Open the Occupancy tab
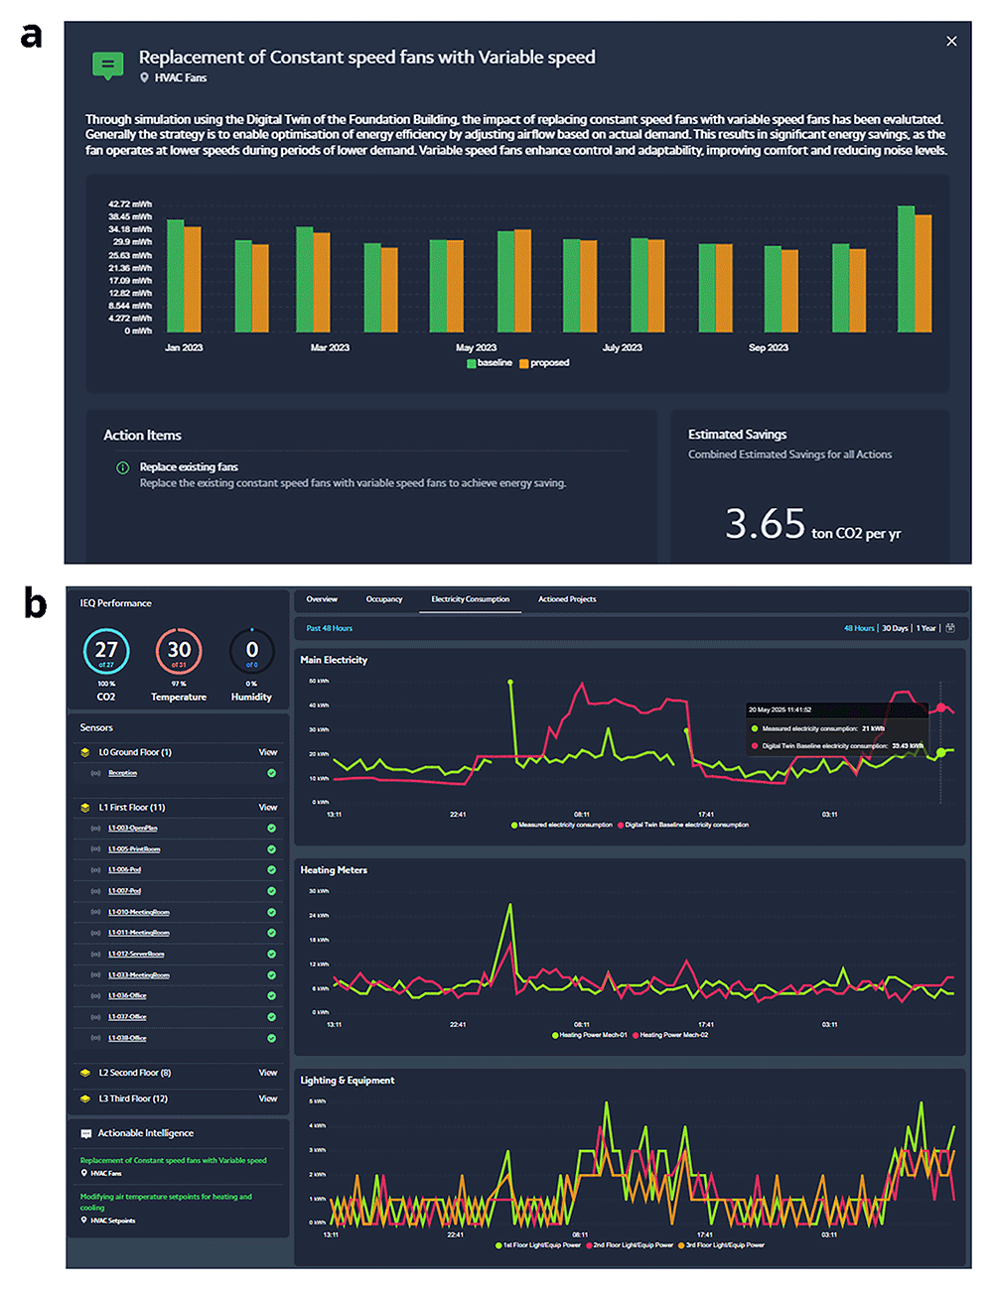 (384, 599)
